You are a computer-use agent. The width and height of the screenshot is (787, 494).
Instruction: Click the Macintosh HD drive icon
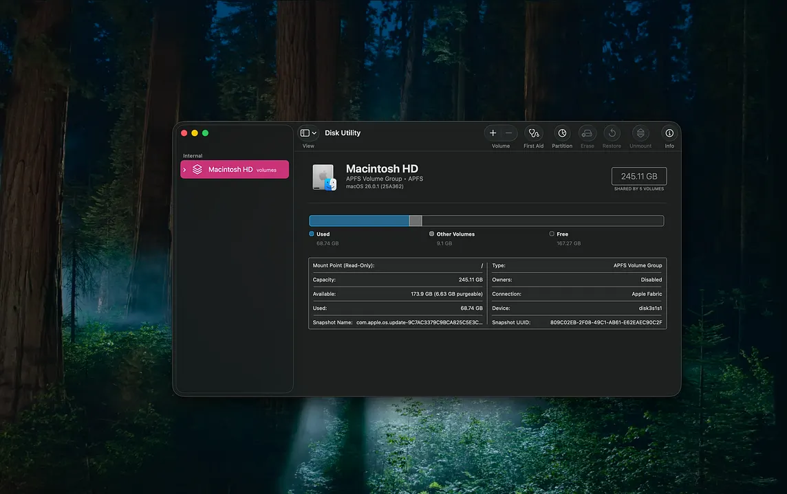324,177
